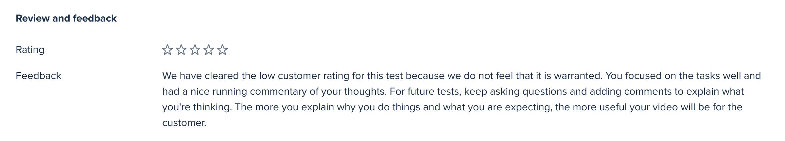This screenshot has width=785, height=141.
Task: Select the two-star rating icon
Action: [181, 50]
